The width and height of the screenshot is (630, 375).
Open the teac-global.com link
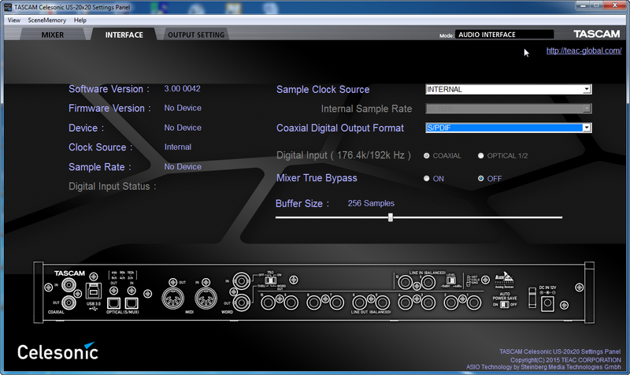tap(584, 50)
